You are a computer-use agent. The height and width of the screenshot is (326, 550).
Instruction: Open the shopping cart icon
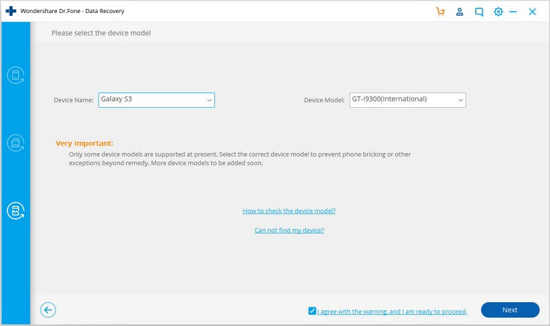tap(440, 12)
